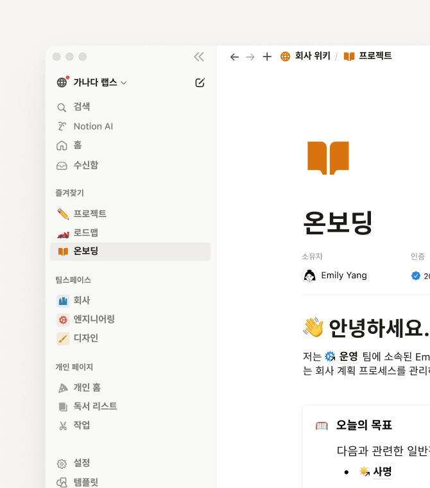
Task: Go back with the left arrow
Action: [234, 57]
